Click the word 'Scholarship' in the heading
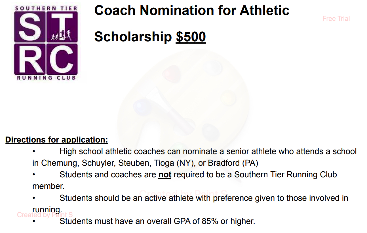Viewport: 367px width, 233px height. (133, 37)
